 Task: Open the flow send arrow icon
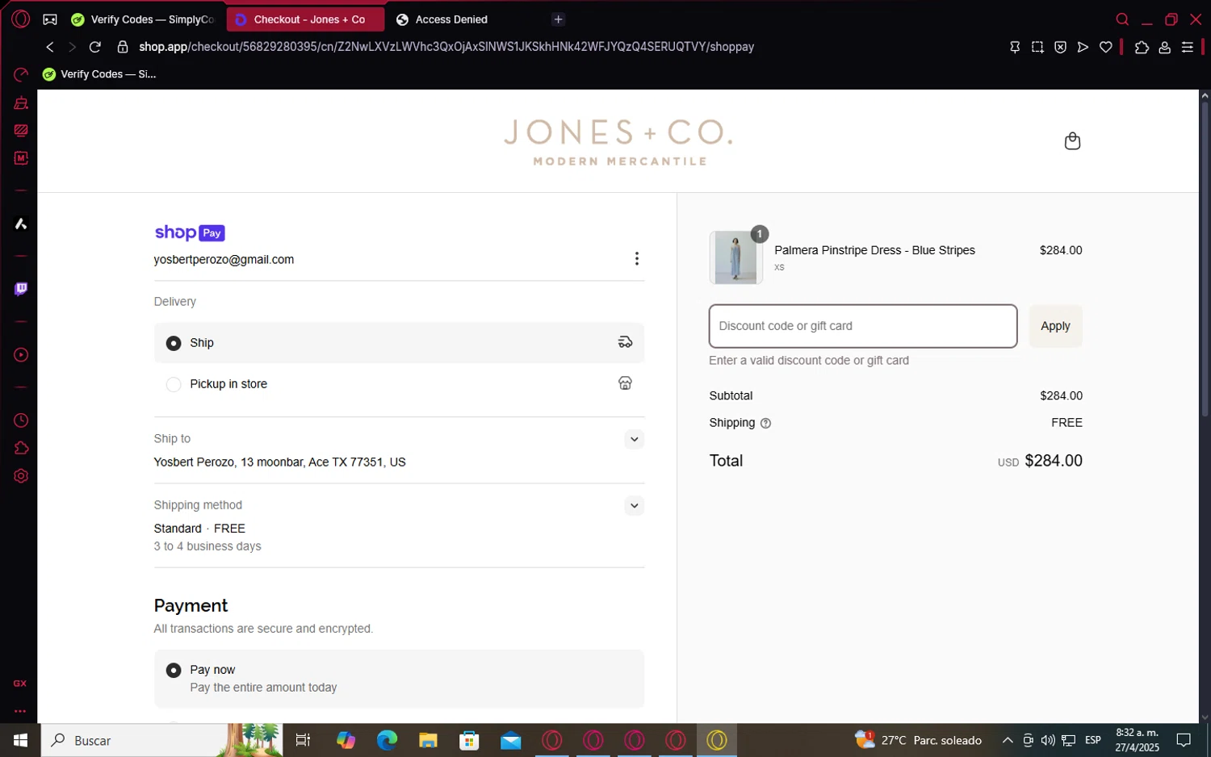[x=1083, y=47]
